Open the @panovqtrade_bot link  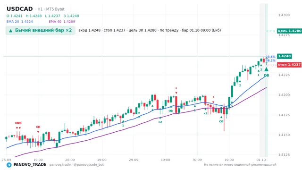pyautogui.click(x=89, y=165)
